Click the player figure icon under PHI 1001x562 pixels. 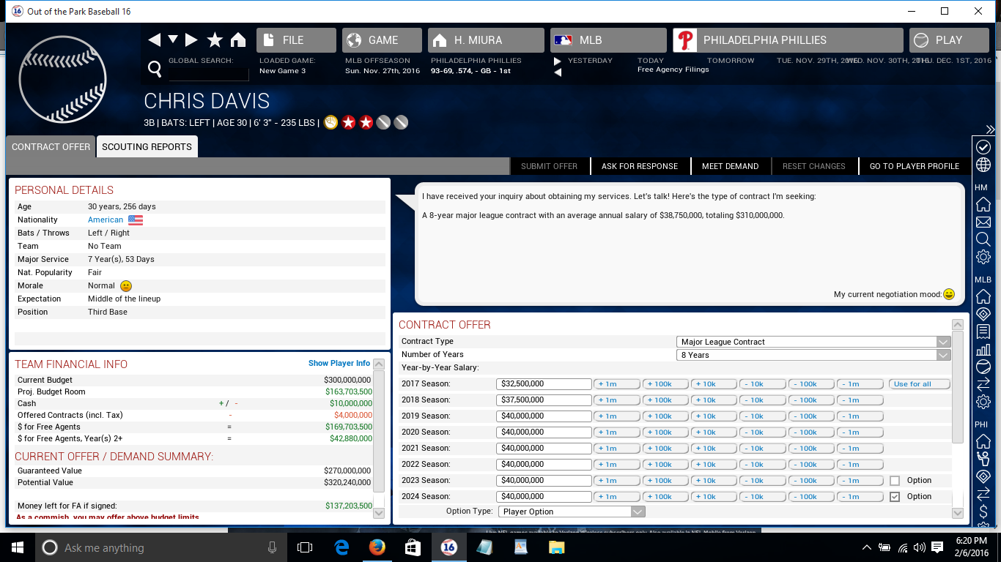[983, 459]
